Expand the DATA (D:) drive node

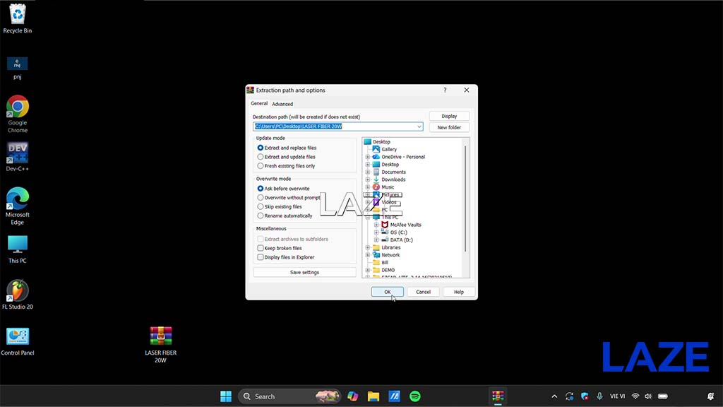coord(376,240)
